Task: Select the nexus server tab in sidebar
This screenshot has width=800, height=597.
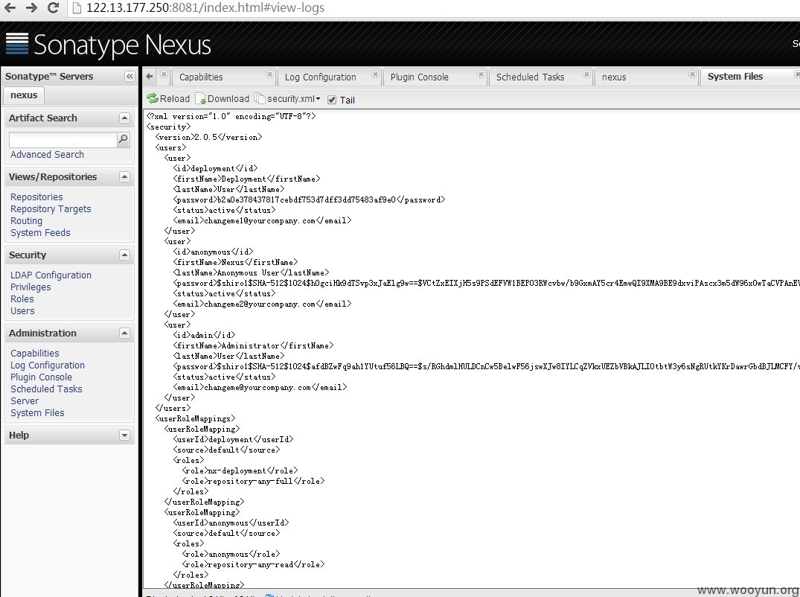Action: tap(24, 95)
